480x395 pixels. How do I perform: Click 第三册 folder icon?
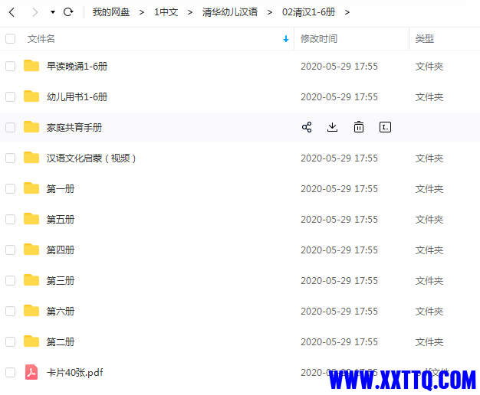pyautogui.click(x=31, y=279)
